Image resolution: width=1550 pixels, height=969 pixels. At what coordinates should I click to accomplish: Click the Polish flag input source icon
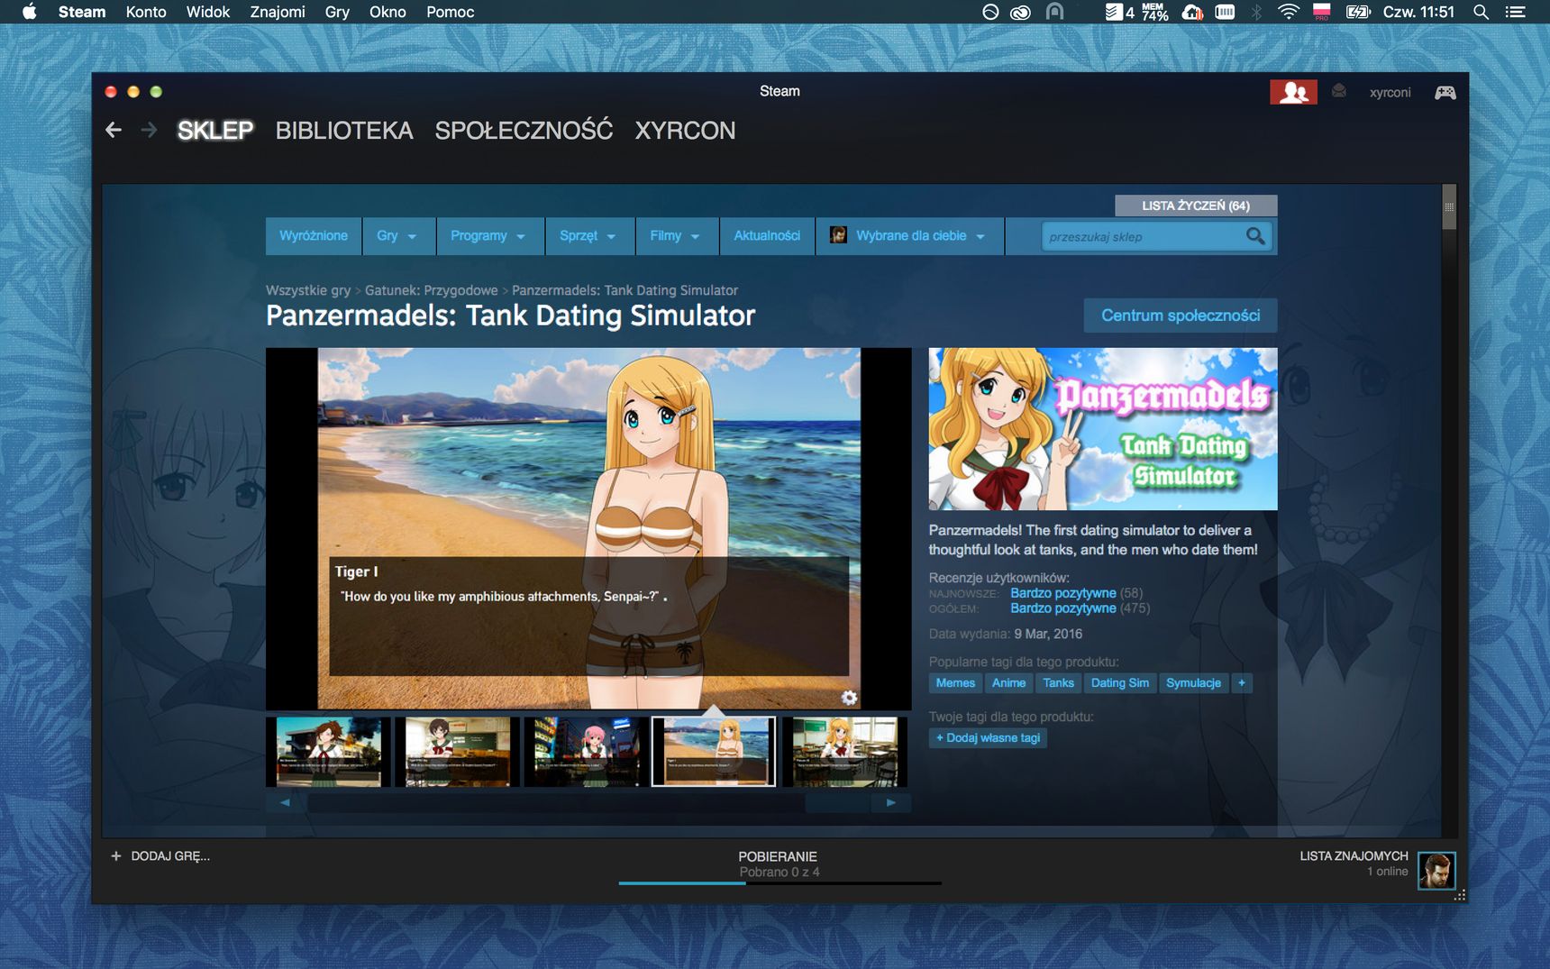(1322, 12)
